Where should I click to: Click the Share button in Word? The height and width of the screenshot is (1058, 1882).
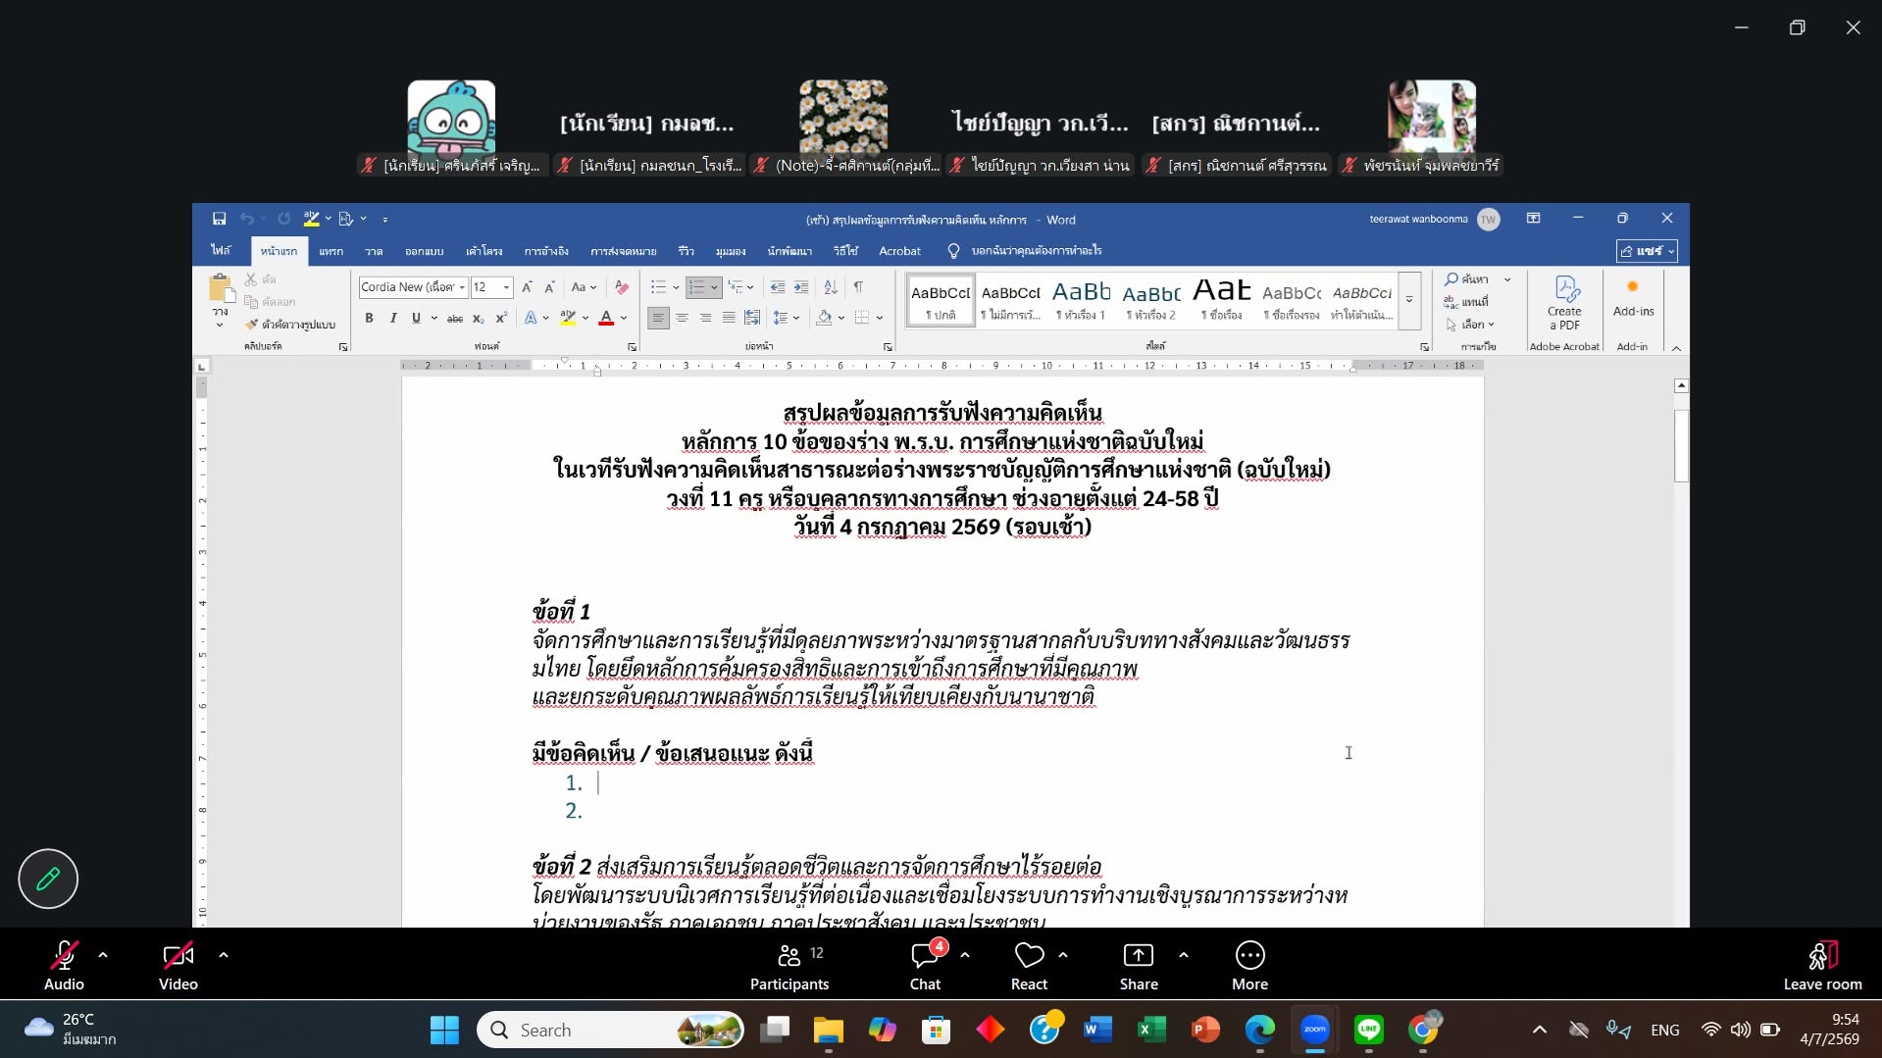point(1648,251)
